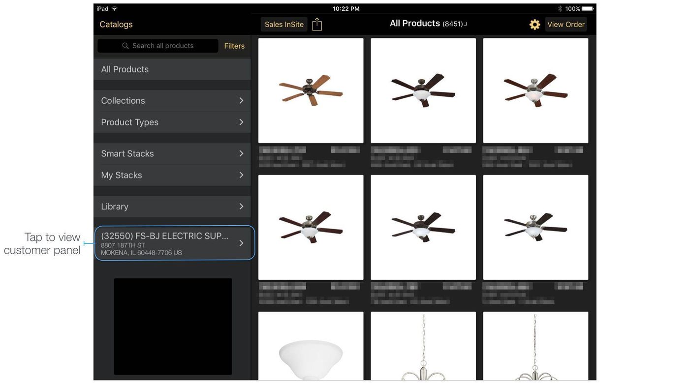Expand the Product Types chevron
The height and width of the screenshot is (383, 689).
coord(241,122)
